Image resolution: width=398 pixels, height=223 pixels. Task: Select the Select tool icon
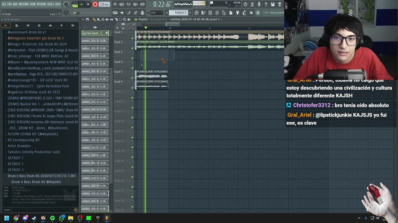pos(120,20)
